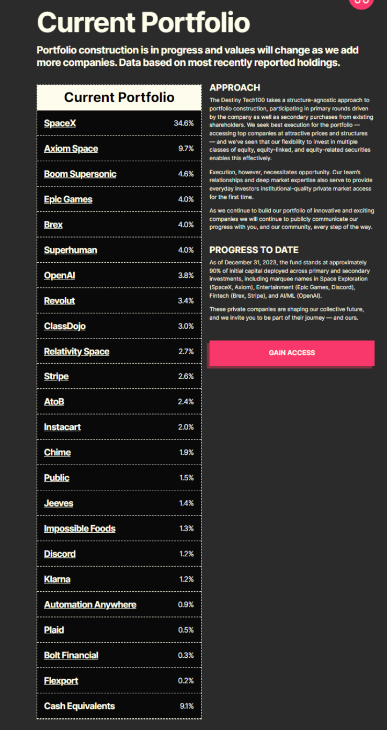
Task: Open the Impossible Foods link
Action: pyautogui.click(x=80, y=529)
